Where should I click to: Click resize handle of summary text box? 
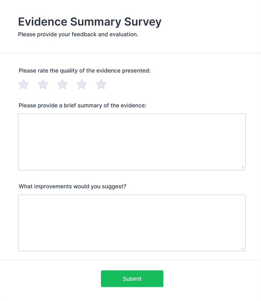tap(243, 168)
